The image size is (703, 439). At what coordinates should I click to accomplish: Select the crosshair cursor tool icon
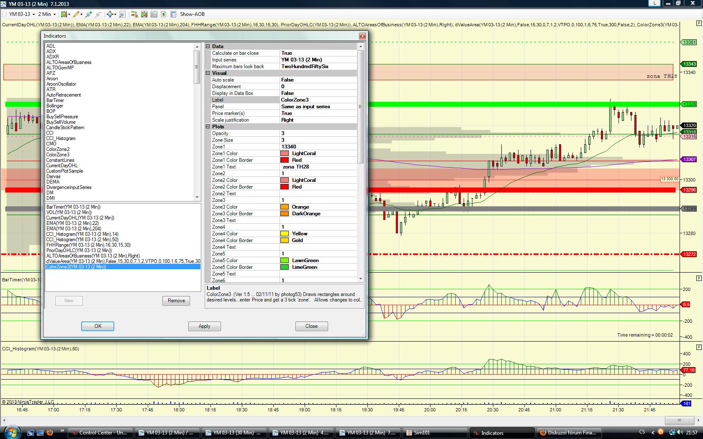pos(110,14)
